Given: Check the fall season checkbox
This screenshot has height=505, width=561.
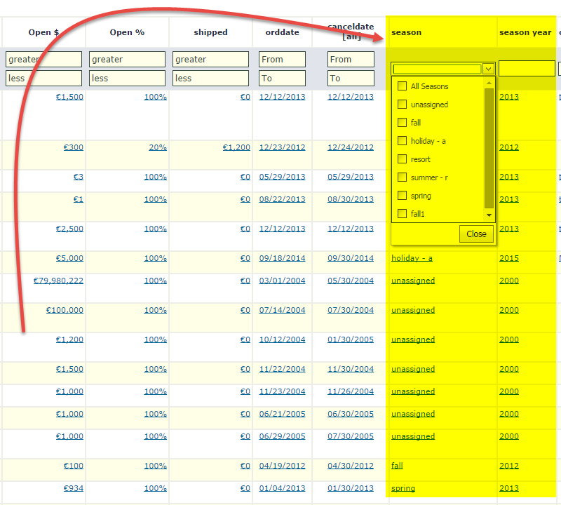Looking at the screenshot, I should (402, 123).
